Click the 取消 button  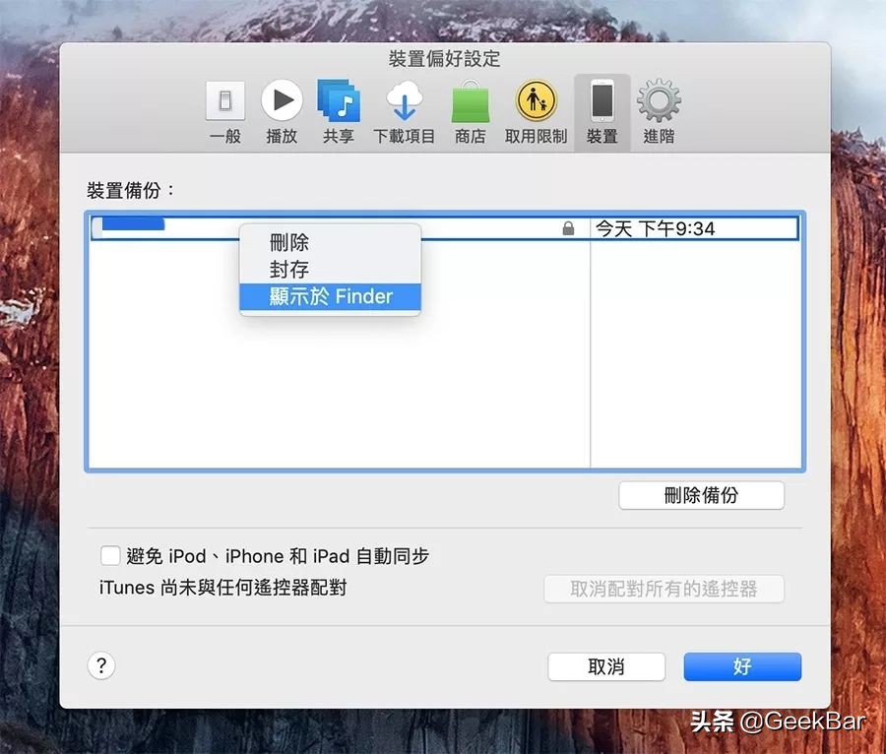point(606,666)
